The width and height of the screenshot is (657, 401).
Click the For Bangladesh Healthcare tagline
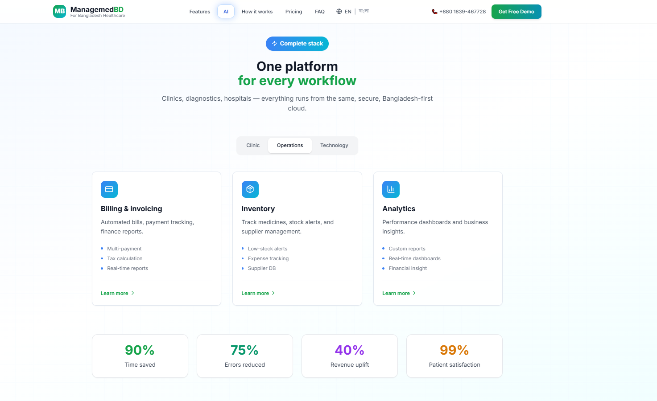[x=98, y=16]
